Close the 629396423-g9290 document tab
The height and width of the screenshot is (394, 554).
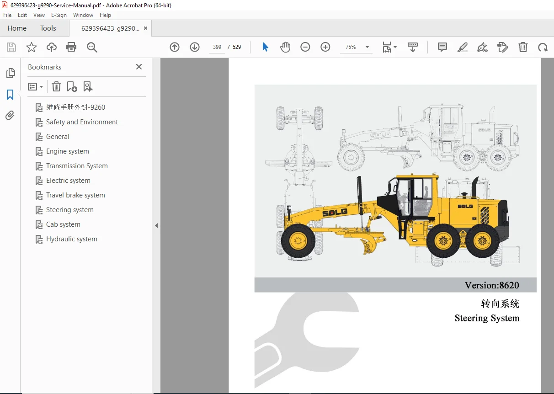click(x=145, y=28)
